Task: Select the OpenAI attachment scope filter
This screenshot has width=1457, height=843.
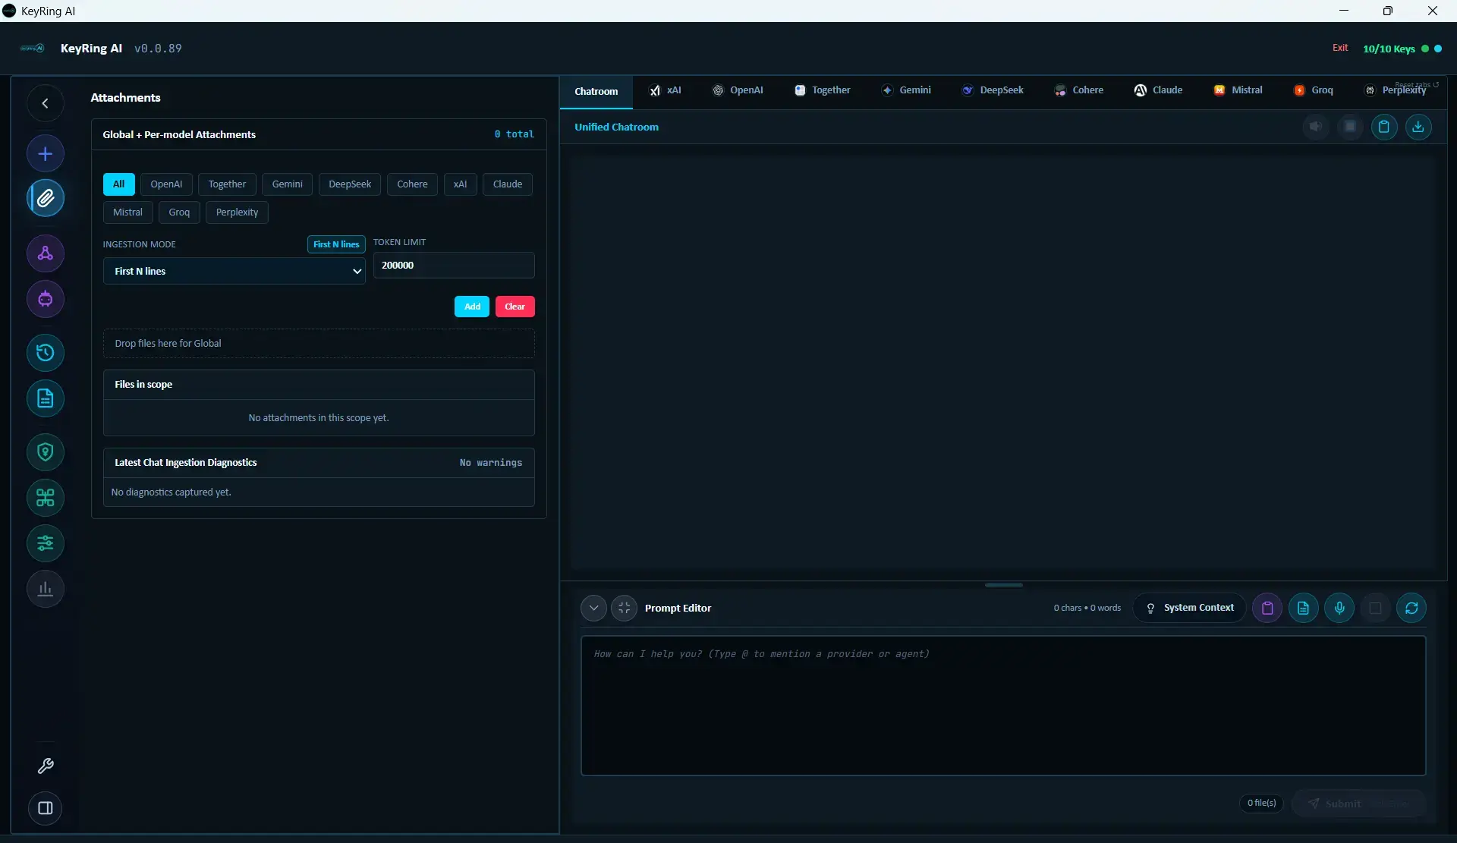Action: [x=166, y=184]
